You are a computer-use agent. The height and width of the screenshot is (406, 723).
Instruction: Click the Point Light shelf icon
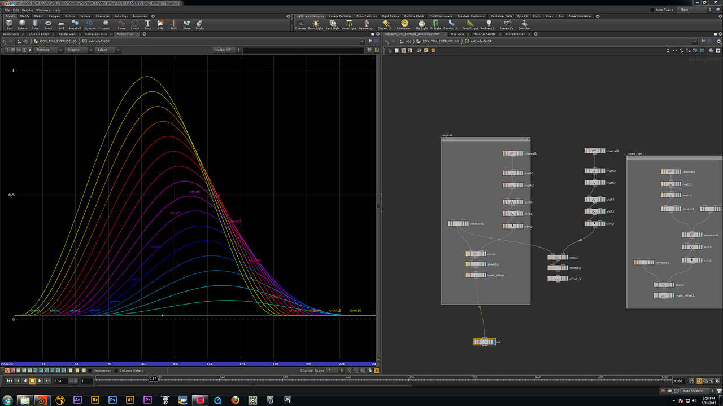pos(316,24)
